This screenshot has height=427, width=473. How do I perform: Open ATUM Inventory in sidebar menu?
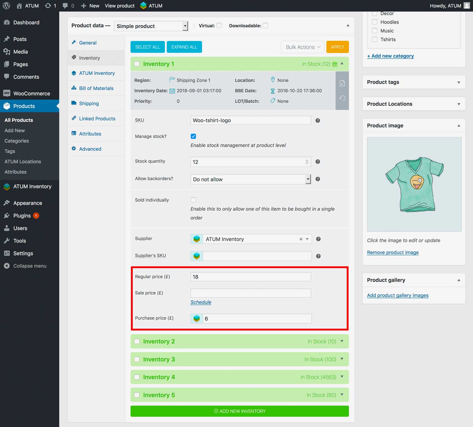click(x=32, y=186)
